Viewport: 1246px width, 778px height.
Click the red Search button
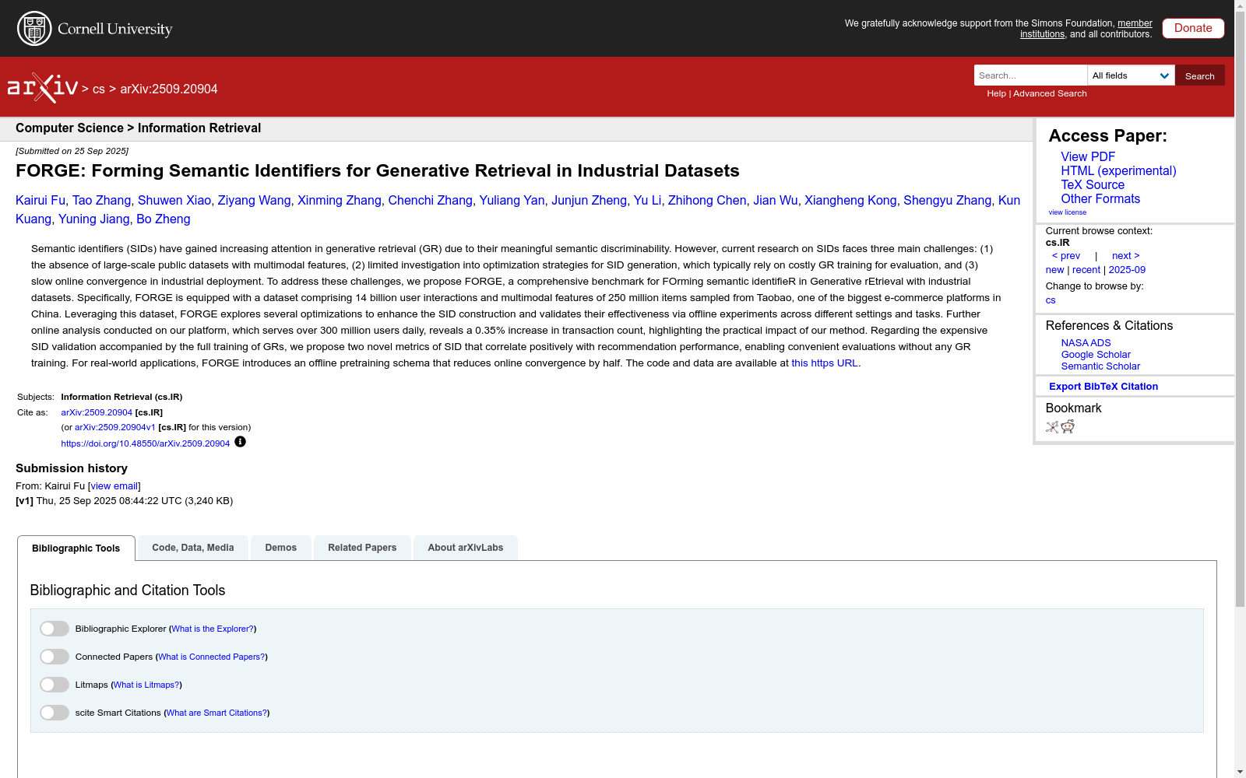coord(1200,75)
